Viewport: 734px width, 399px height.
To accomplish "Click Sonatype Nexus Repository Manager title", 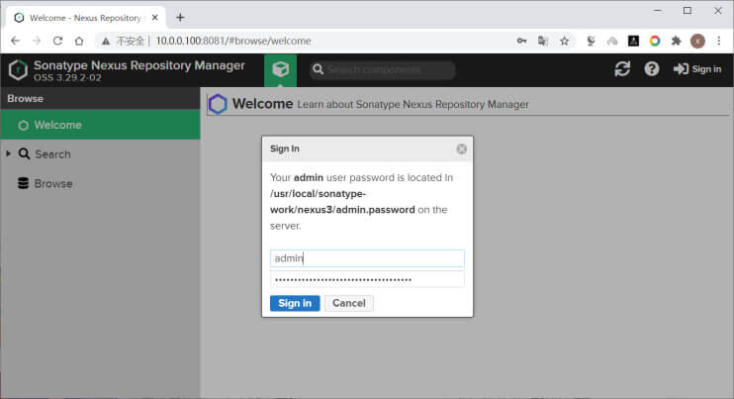I will click(x=139, y=65).
